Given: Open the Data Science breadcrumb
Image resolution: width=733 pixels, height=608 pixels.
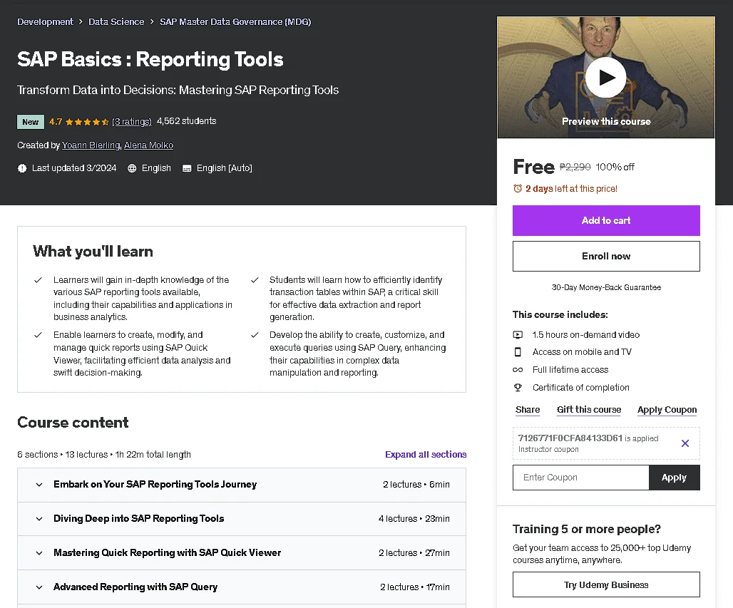Looking at the screenshot, I should pyautogui.click(x=116, y=22).
